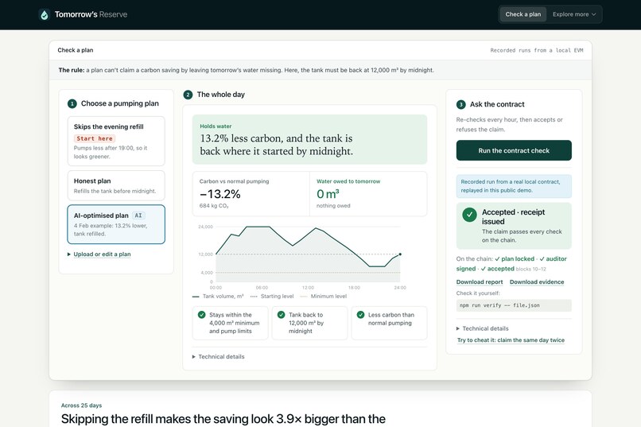Click the Tomorrow's Reserve title text
Image resolution: width=641 pixels, height=427 pixels.
[91, 14]
